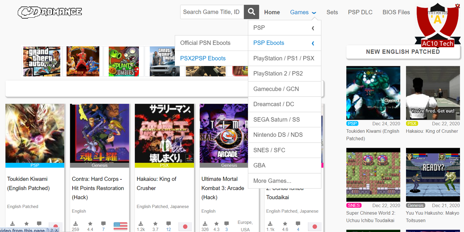This screenshot has width=464, height=232.
Task: Open Hakaiou: King of Crusher card title
Action: click(x=156, y=183)
